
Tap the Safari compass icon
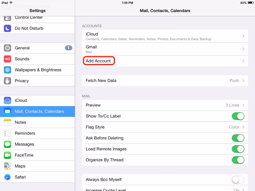(8, 177)
